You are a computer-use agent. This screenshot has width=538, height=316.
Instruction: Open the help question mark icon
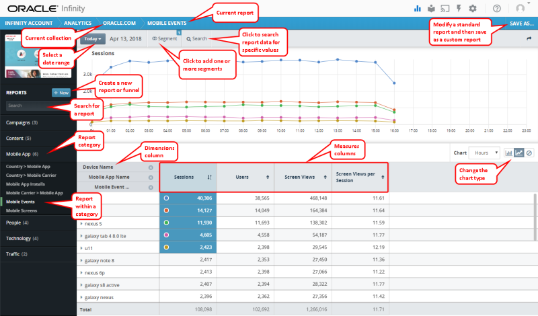(497, 9)
